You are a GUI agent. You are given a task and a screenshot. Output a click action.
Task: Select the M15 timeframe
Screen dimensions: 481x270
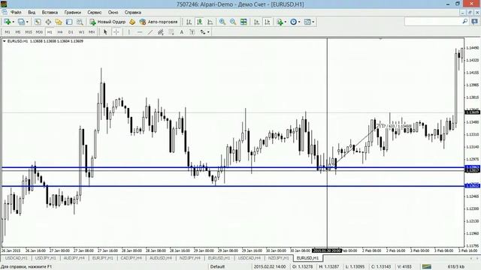tap(29, 31)
